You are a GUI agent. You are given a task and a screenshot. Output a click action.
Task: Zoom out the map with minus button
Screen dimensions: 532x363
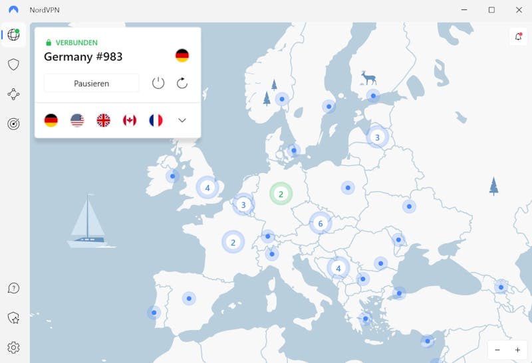[x=497, y=350]
